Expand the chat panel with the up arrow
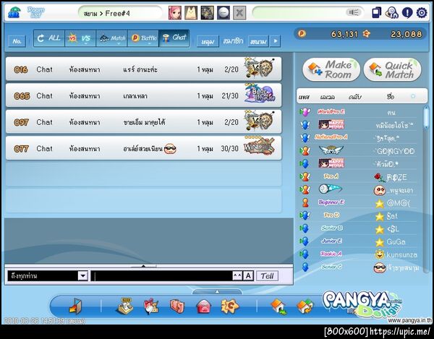This screenshot has width=434, height=339. [143, 266]
